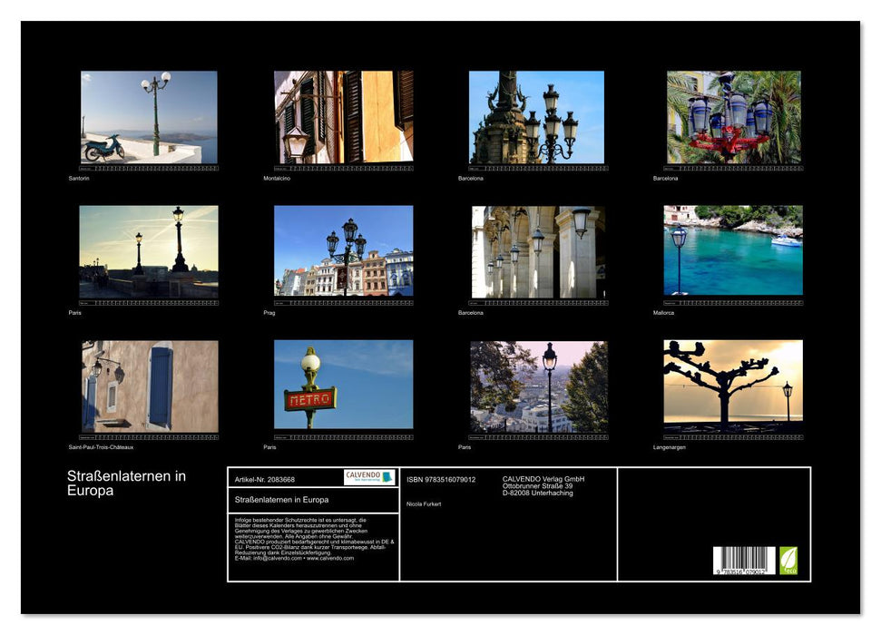Click the red METRO sign photo

[x=343, y=385]
